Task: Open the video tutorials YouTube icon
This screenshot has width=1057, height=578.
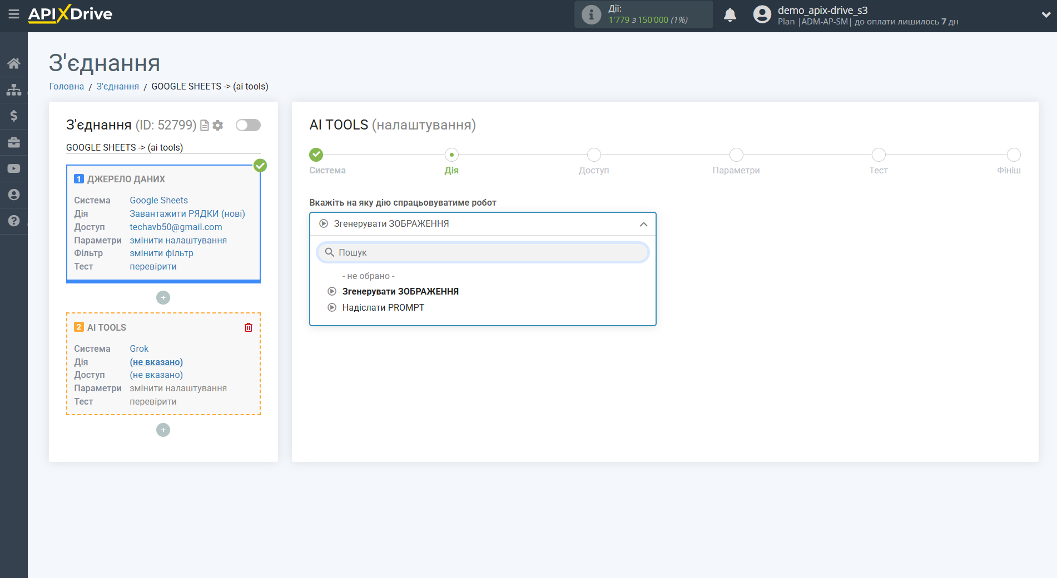Action: [x=14, y=168]
